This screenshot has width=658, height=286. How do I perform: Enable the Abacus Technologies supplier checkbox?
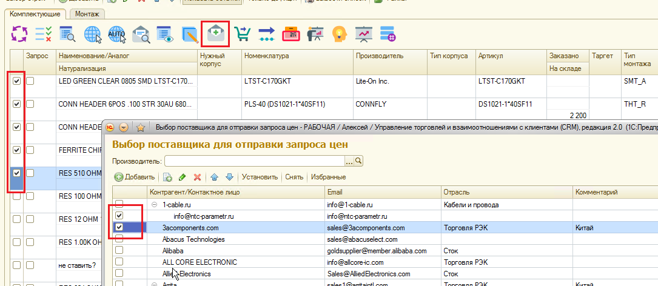point(119,239)
